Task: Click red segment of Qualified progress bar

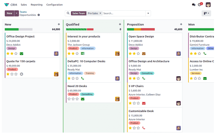Action: (x=90, y=29)
